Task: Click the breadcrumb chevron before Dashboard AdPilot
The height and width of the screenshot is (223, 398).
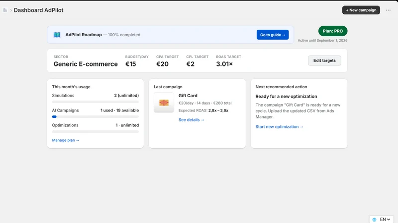Action: tap(11, 10)
